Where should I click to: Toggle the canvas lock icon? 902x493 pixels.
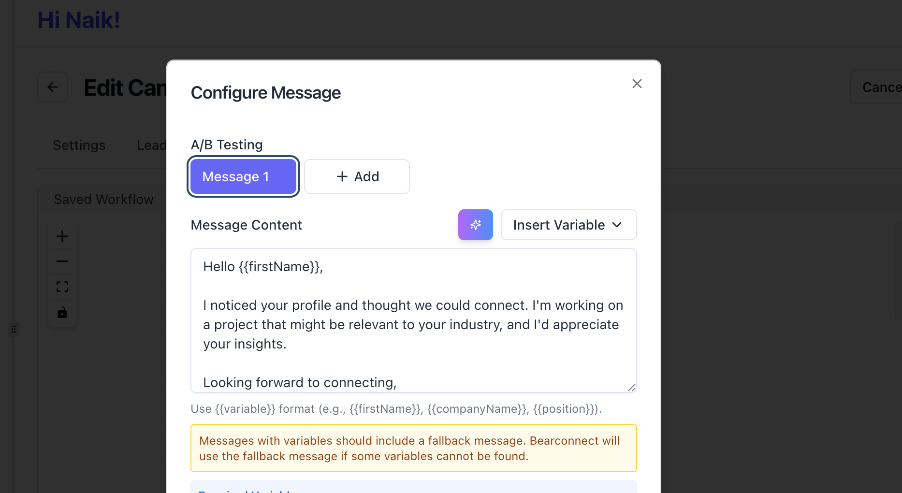pos(62,313)
